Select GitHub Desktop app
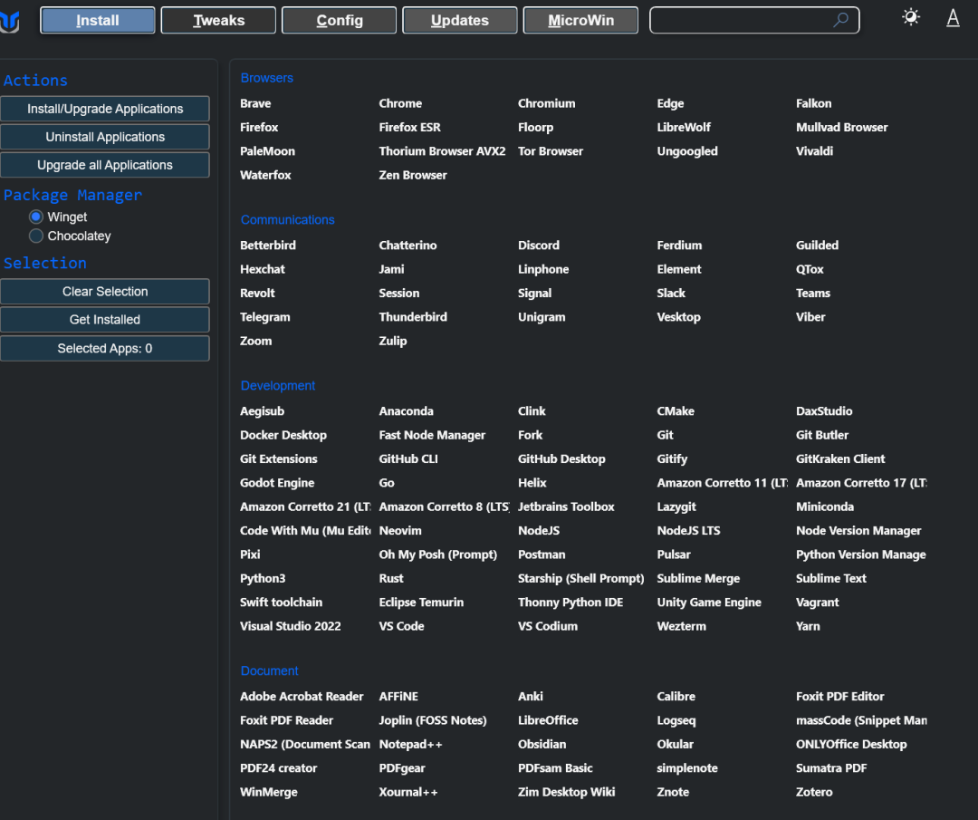The width and height of the screenshot is (978, 820). (x=561, y=458)
